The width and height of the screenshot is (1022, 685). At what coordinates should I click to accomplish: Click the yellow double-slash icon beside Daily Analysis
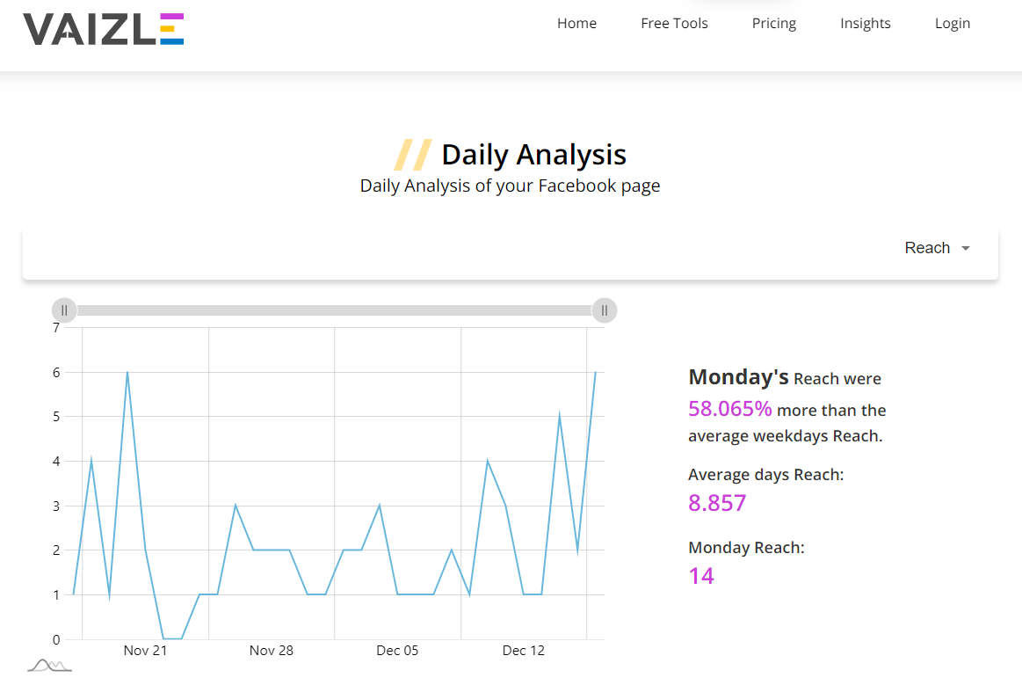click(x=413, y=154)
